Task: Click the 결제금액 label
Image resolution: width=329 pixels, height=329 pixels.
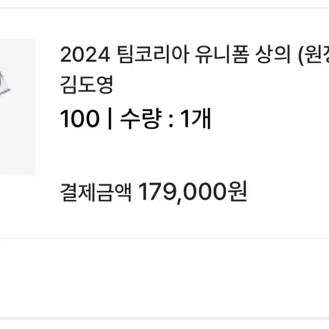Action: click(96, 192)
